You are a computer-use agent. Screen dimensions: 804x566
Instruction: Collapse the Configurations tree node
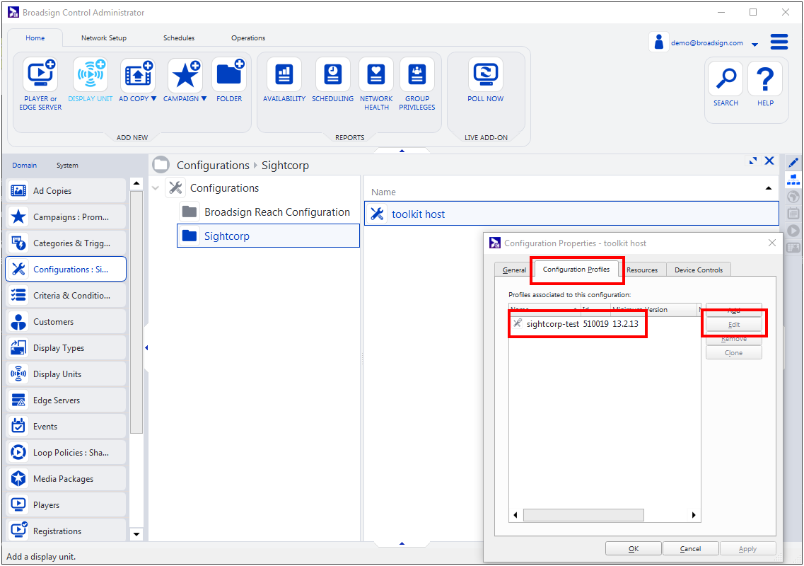tap(156, 188)
